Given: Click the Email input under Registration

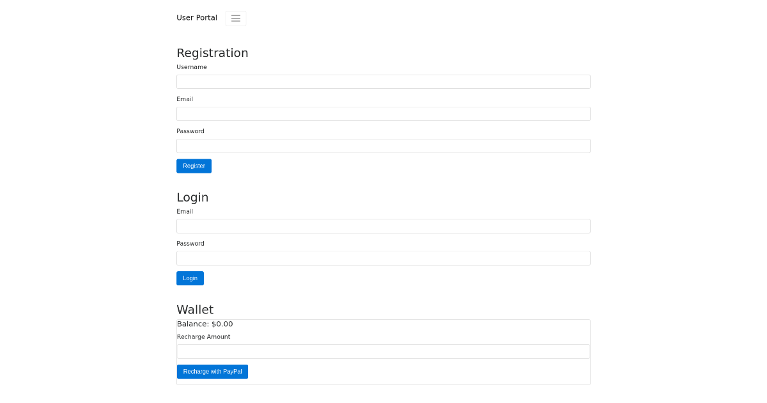Looking at the screenshot, I should point(383,113).
